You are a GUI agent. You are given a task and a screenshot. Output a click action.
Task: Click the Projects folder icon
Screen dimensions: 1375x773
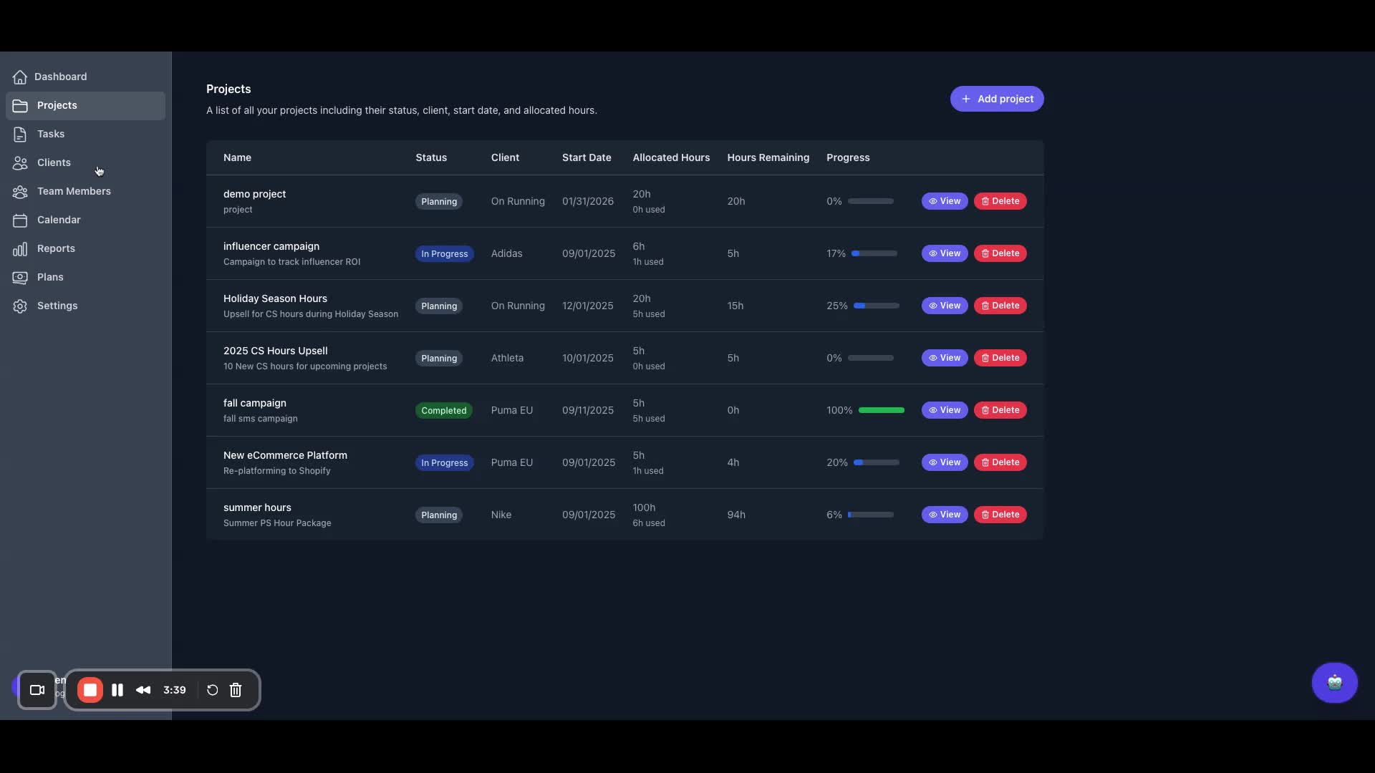click(20, 105)
